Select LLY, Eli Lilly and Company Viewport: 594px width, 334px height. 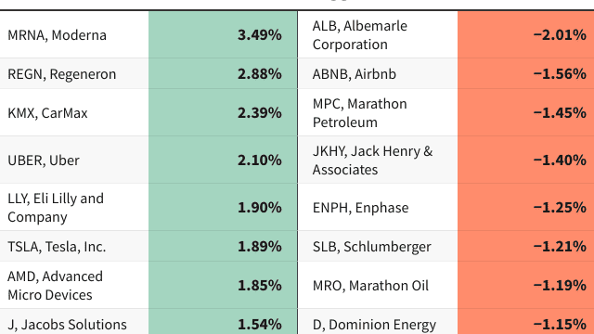tap(56, 208)
